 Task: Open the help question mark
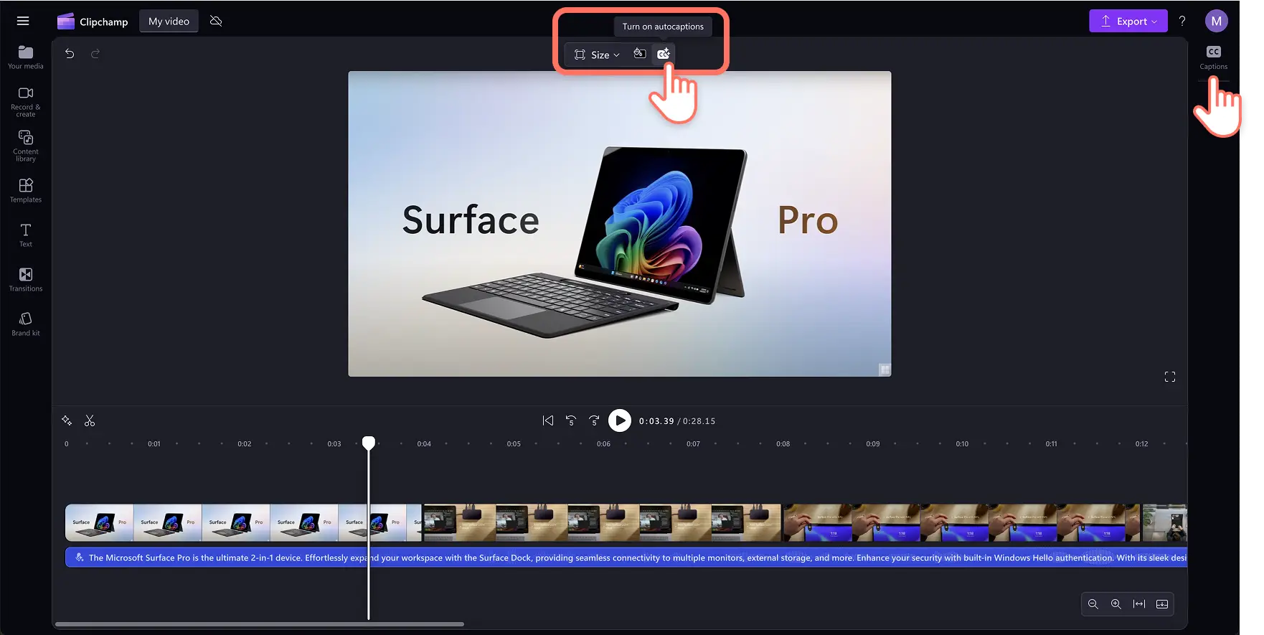(1182, 21)
